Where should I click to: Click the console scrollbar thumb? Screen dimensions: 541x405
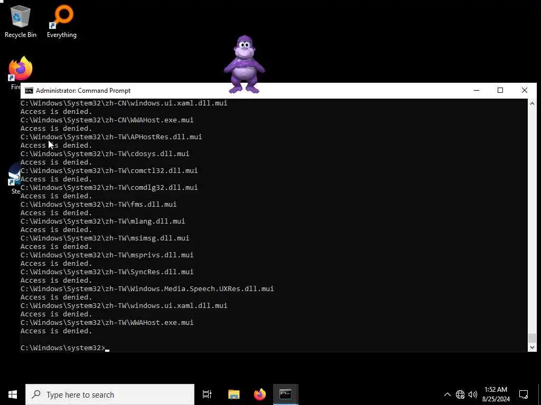532,338
